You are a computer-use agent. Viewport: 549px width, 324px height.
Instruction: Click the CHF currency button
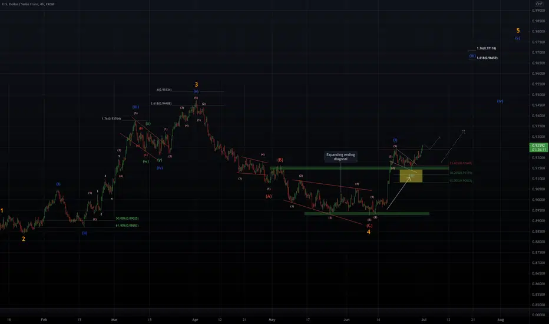(x=539, y=4)
